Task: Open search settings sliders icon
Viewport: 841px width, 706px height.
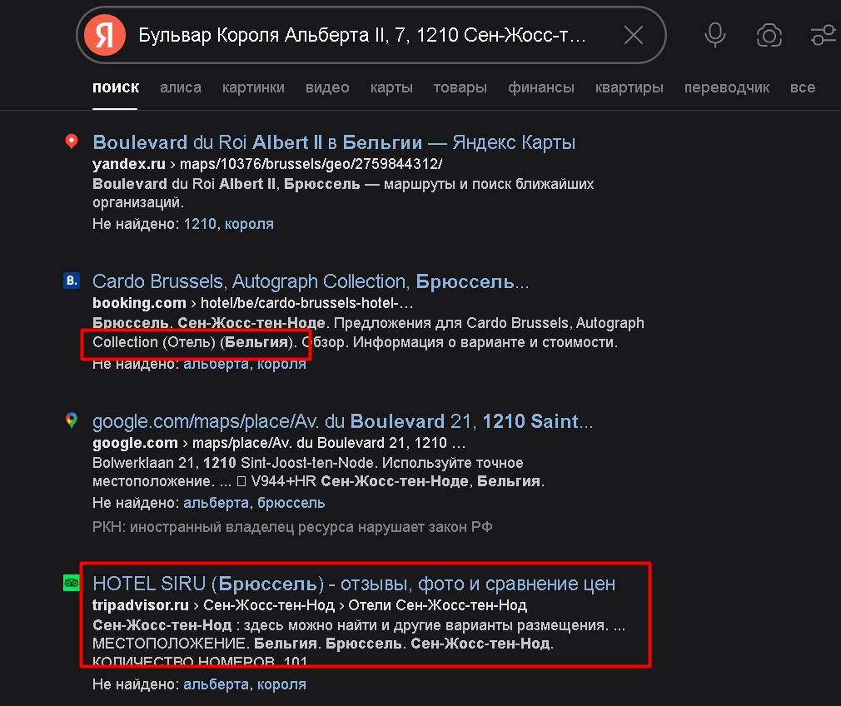Action: pos(824,36)
